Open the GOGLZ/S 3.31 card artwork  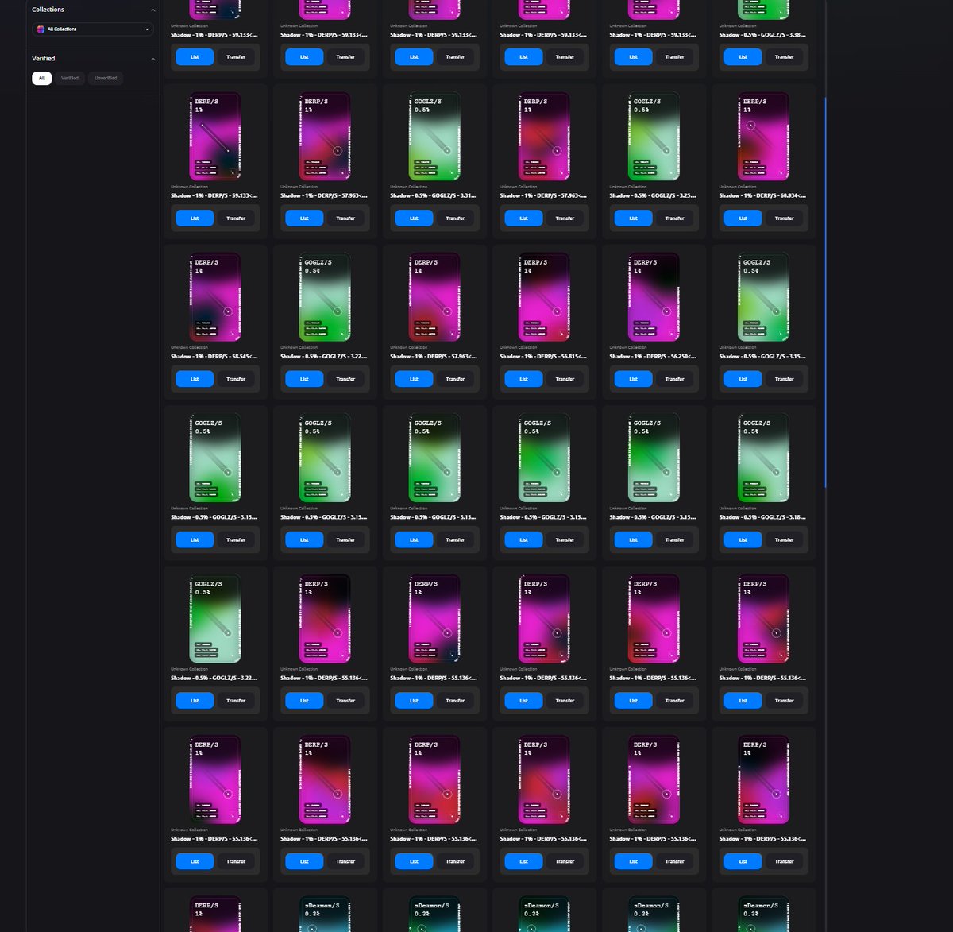[x=434, y=137]
